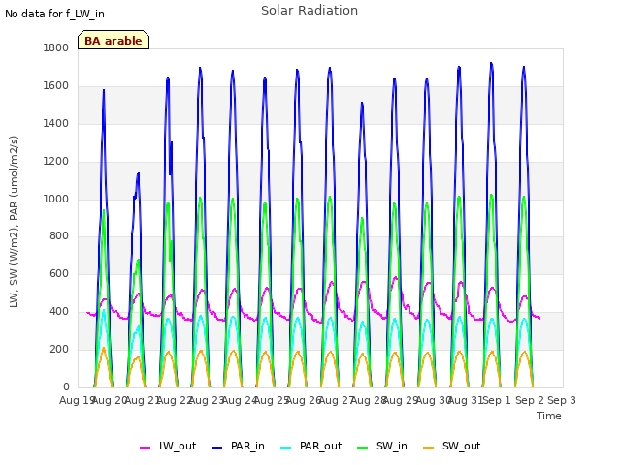Click the 800 y-axis tick label

pyautogui.click(x=59, y=236)
